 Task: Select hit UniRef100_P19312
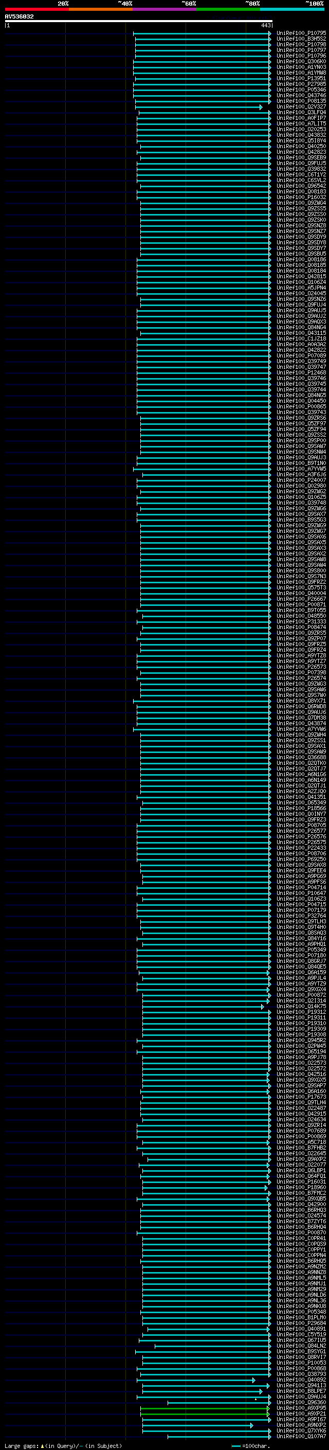pyautogui.click(x=301, y=1012)
